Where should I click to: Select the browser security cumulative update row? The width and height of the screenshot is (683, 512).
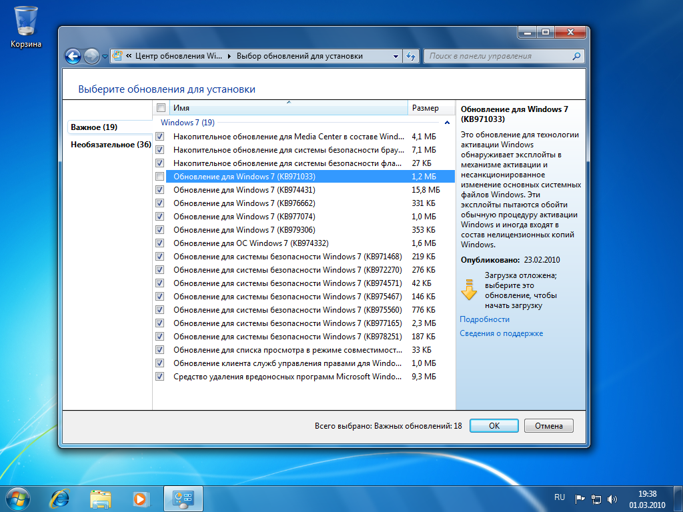point(304,150)
